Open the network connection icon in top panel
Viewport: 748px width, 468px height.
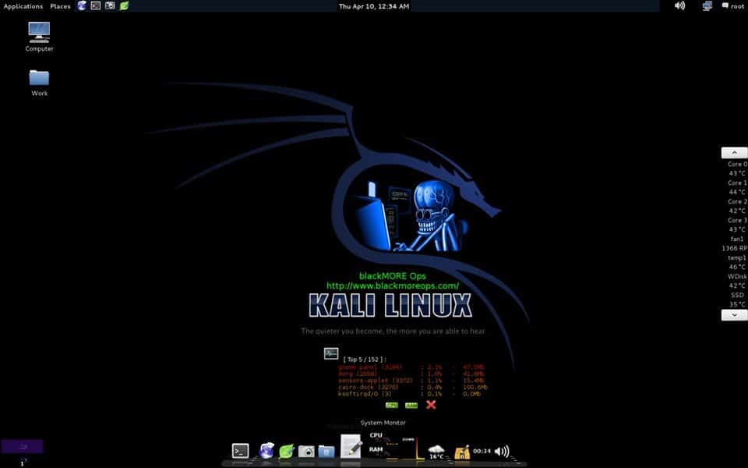(707, 5)
